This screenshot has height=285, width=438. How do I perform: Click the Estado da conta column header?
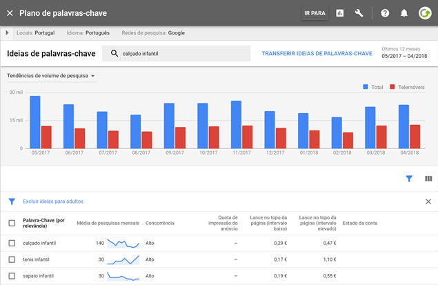point(360,223)
